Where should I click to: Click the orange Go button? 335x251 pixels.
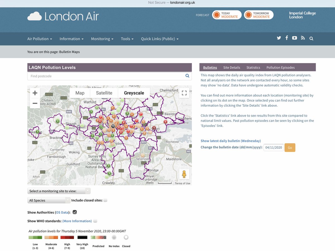click(x=290, y=147)
